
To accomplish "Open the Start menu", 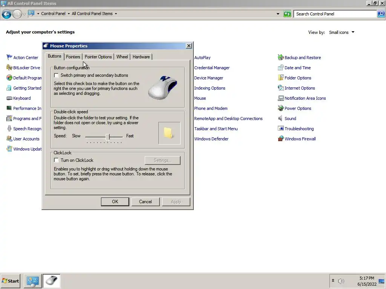I will click(10, 281).
